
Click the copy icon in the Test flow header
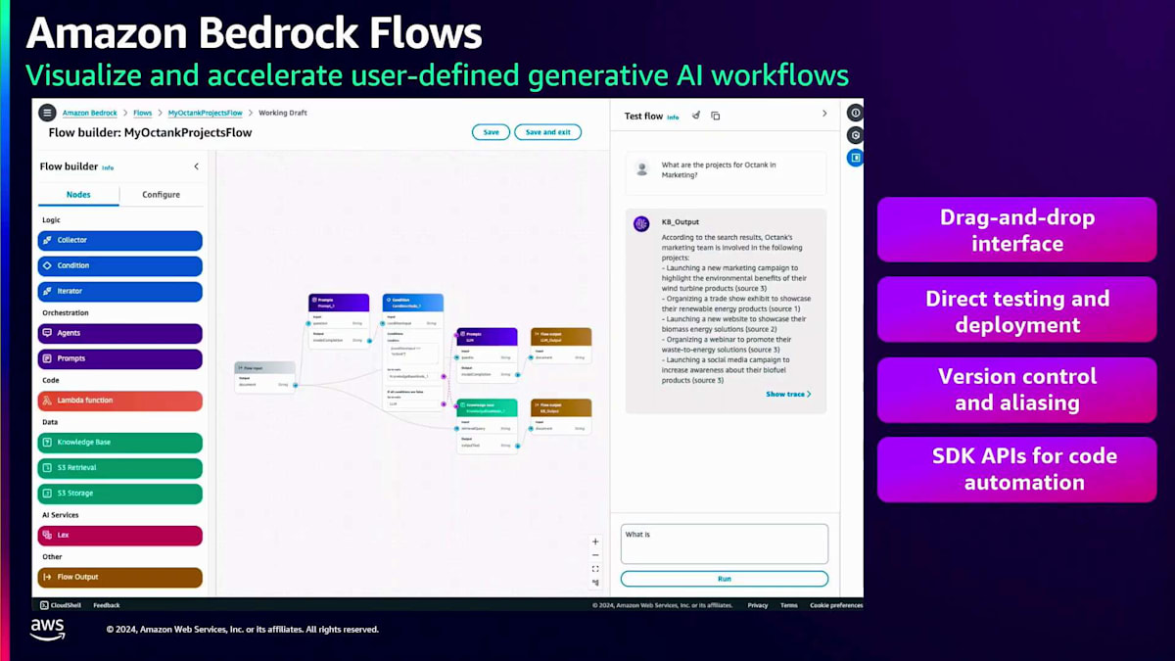tap(715, 116)
